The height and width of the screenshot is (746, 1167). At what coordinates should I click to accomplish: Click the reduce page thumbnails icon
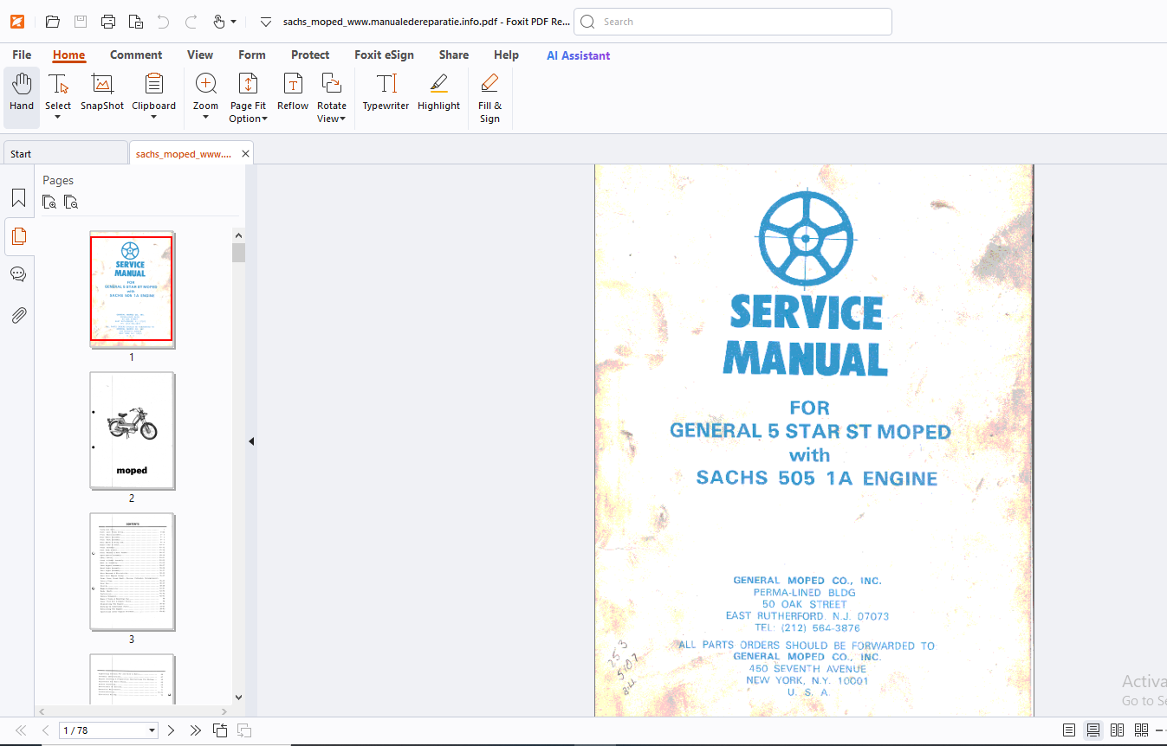[x=71, y=203]
